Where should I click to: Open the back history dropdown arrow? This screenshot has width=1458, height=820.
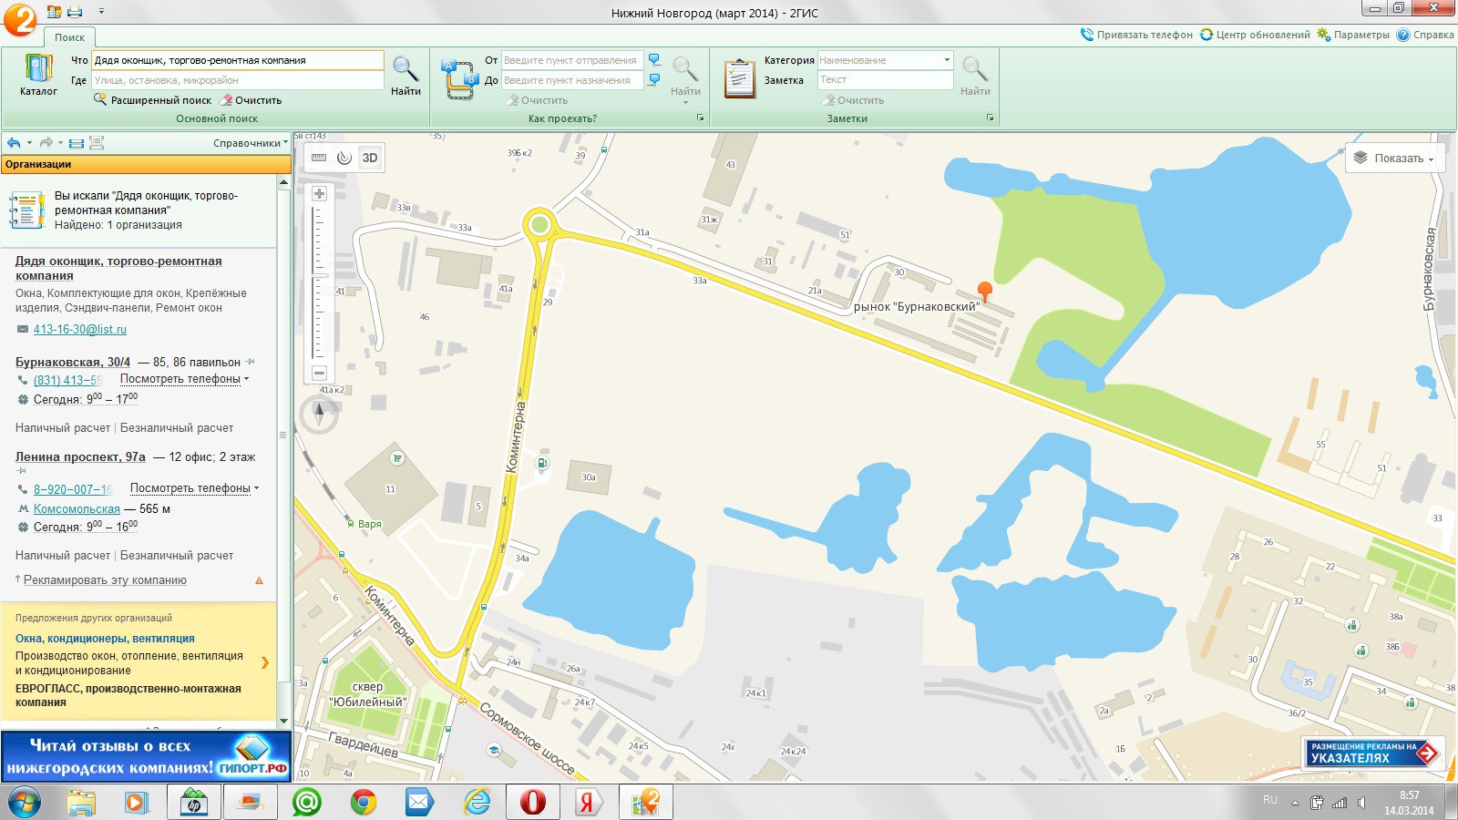coord(29,143)
